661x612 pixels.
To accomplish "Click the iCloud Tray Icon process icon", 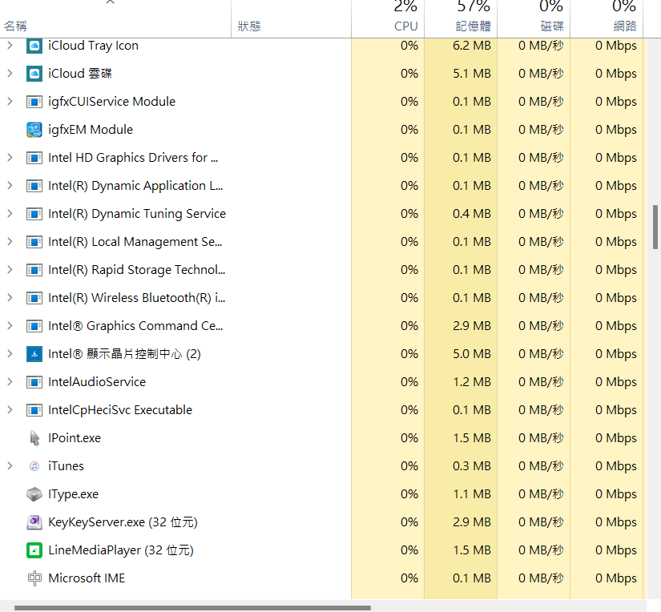I will click(34, 46).
